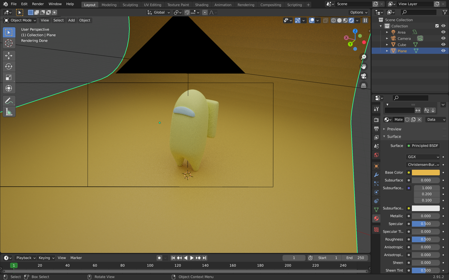Activate the Rotate tool

click(x=8, y=67)
